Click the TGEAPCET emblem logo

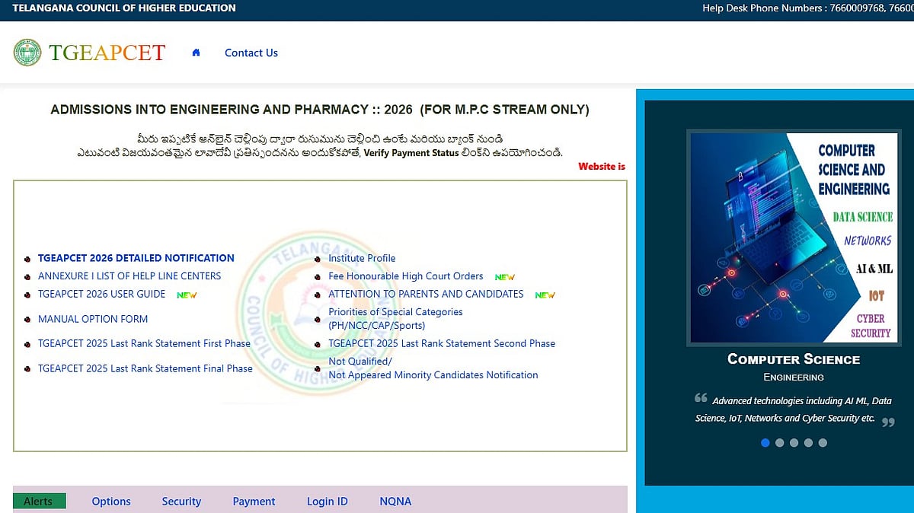[27, 53]
